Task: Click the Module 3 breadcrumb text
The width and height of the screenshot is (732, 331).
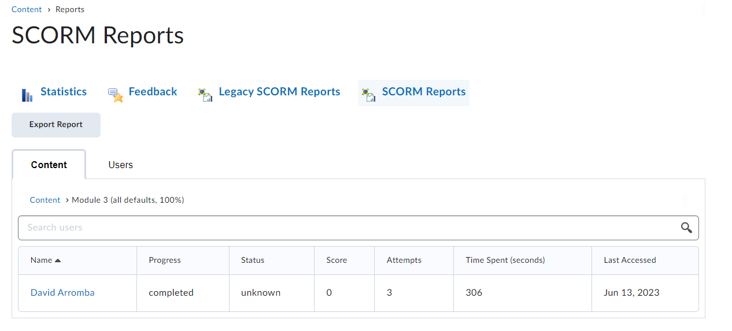Action: (128, 200)
